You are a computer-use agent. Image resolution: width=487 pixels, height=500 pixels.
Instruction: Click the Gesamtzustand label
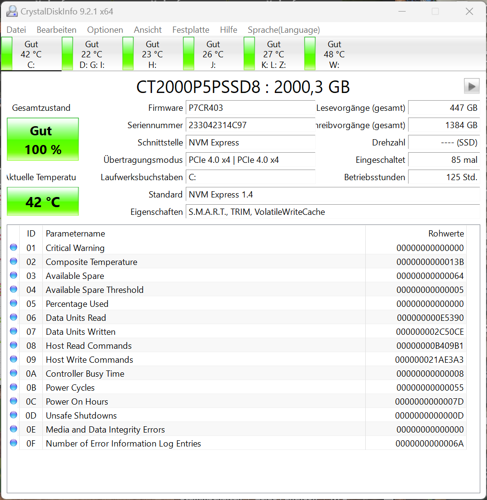41,108
